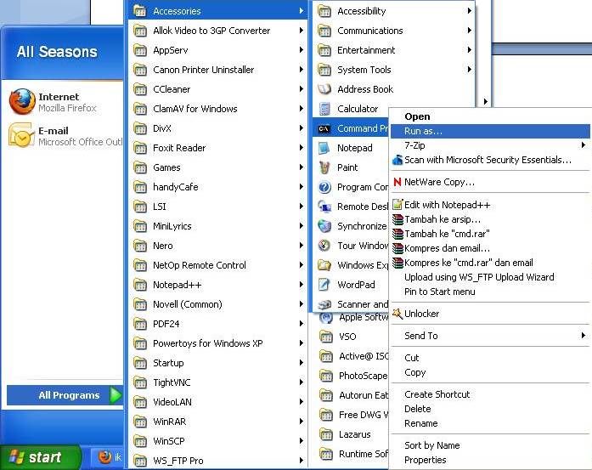Choose Delete in the context menu

tap(490, 409)
